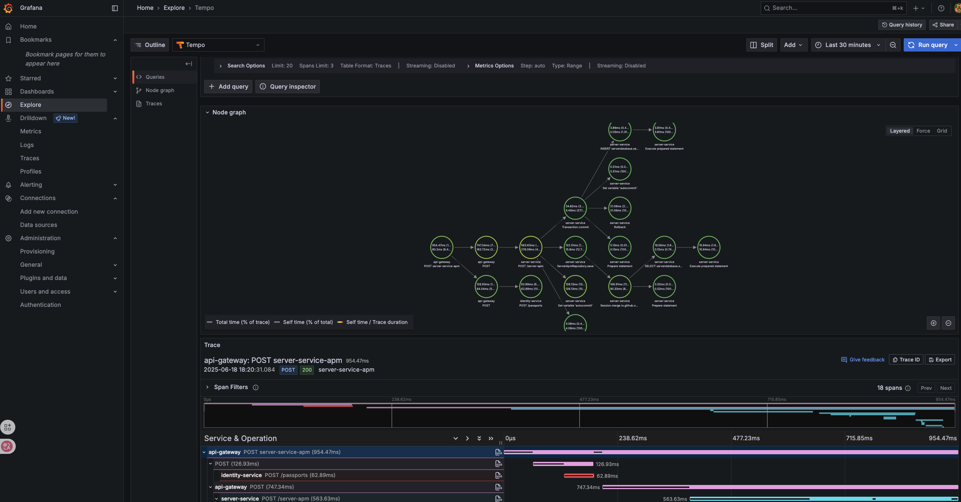
Task: Click node graph zoom out button
Action: coord(948,323)
